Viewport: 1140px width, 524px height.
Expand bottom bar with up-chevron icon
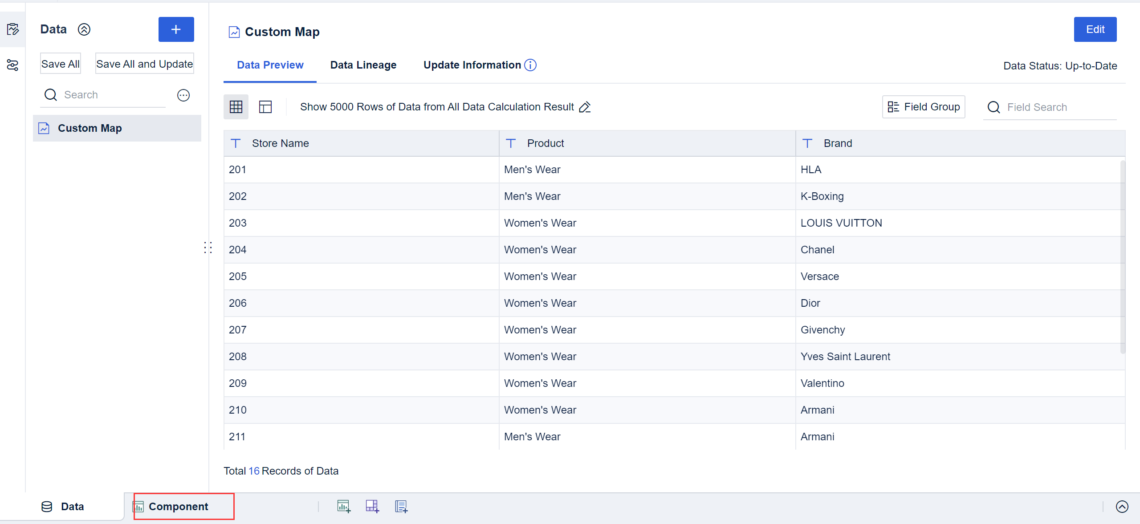point(1122,507)
